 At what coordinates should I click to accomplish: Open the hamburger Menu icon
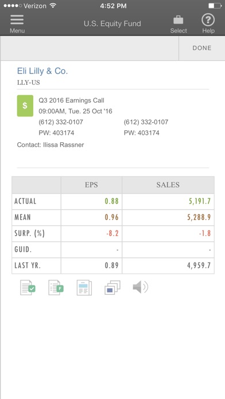point(17,20)
